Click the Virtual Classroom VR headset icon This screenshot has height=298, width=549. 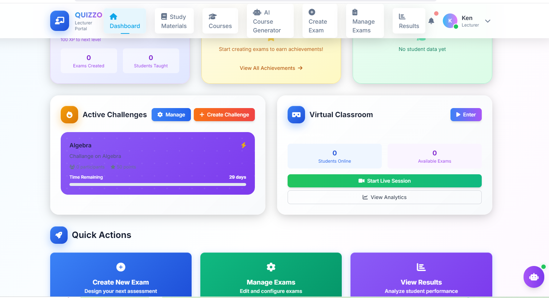[296, 115]
